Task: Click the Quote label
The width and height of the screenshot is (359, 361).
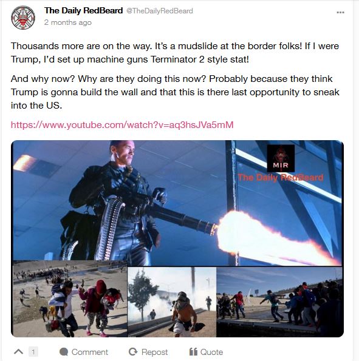Action: pyautogui.click(x=211, y=352)
